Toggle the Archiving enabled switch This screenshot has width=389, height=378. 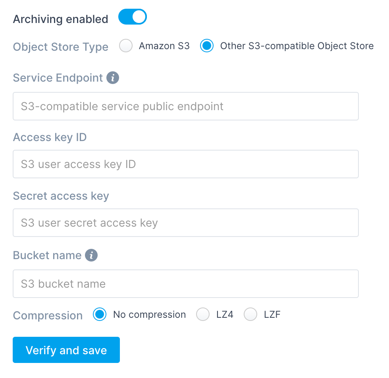coord(133,17)
